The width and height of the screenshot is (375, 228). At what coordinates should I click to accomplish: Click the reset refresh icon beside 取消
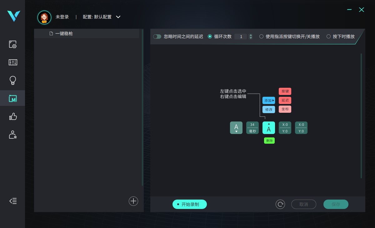pos(280,204)
